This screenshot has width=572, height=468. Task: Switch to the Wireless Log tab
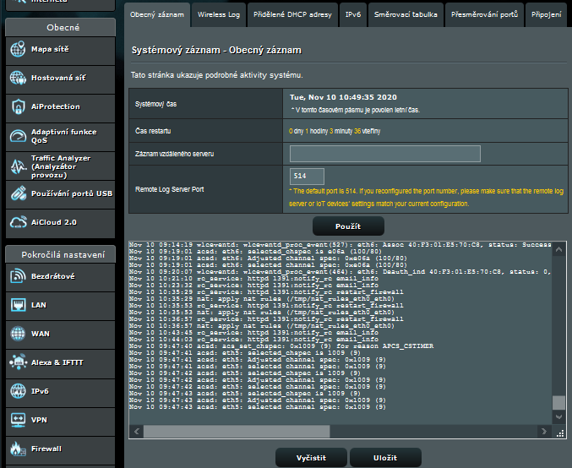pyautogui.click(x=218, y=14)
